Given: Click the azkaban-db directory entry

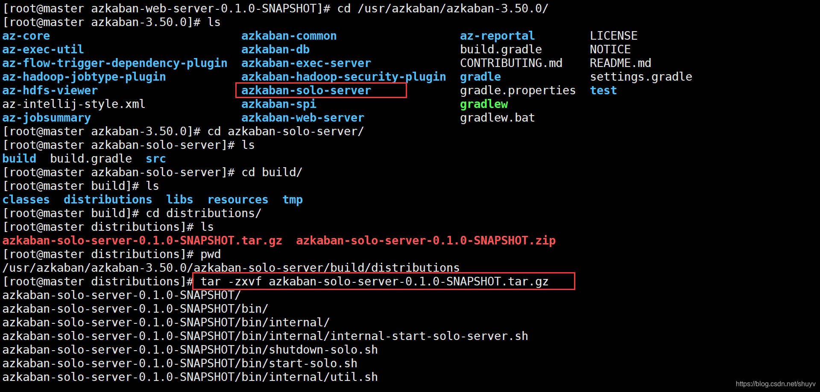Looking at the screenshot, I should (x=275, y=49).
